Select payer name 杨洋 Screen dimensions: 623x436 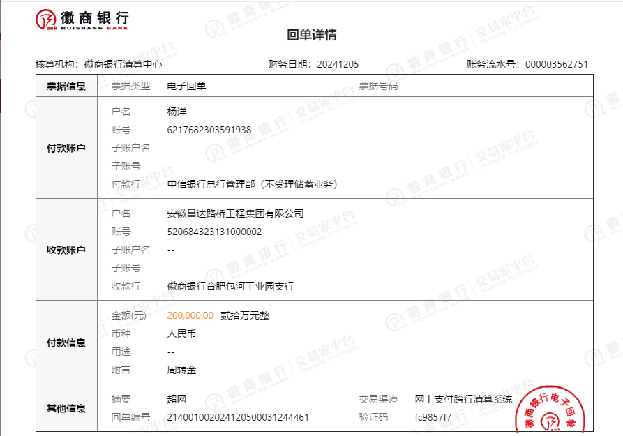(177, 112)
